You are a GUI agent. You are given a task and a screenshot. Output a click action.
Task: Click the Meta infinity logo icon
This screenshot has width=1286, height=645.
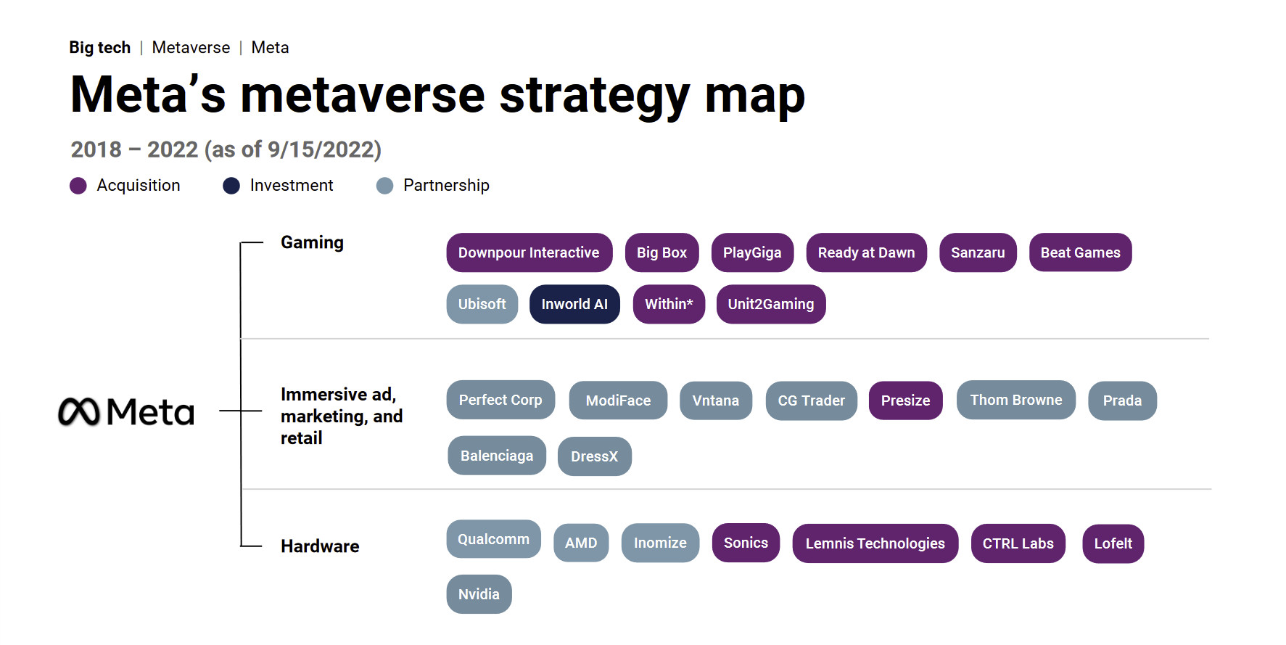point(78,412)
